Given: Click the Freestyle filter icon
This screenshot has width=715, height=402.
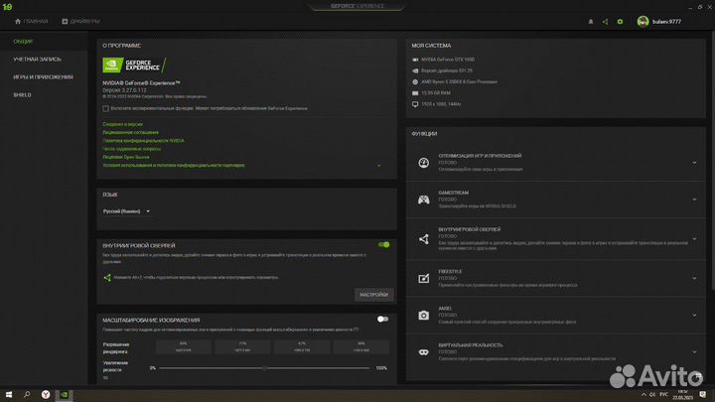Looking at the screenshot, I should (x=423, y=277).
